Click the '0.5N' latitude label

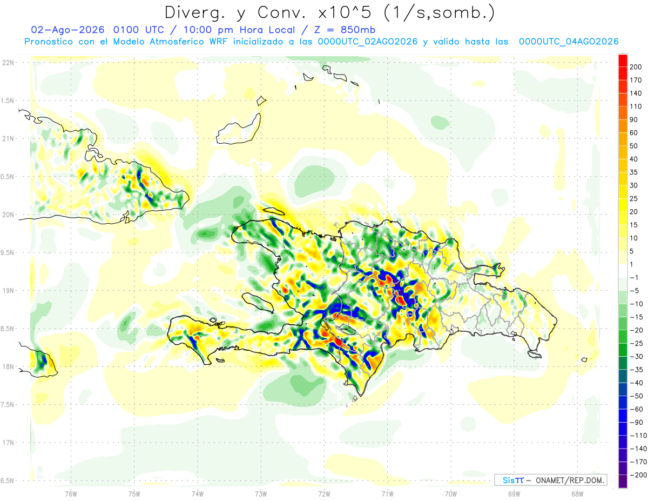[8, 177]
